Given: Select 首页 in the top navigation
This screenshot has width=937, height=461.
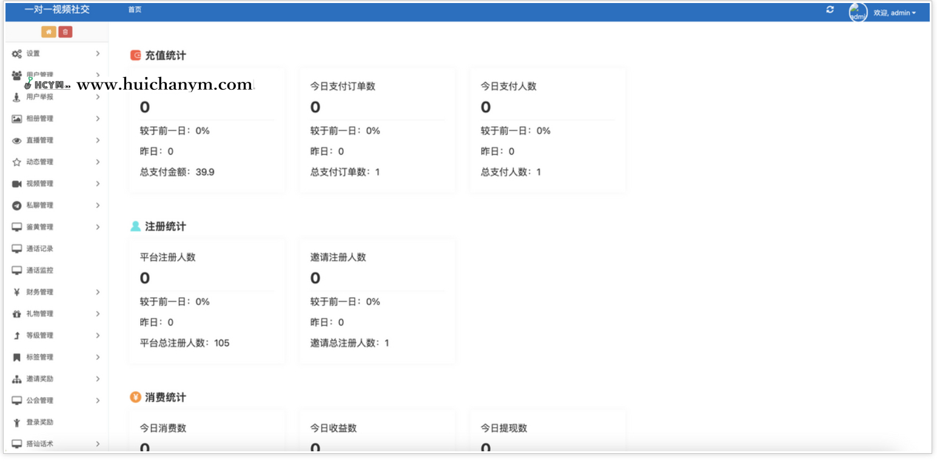Looking at the screenshot, I should coord(134,10).
